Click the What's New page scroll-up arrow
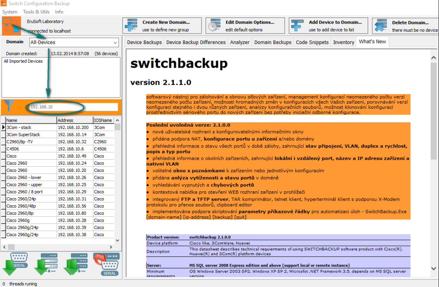This screenshot has width=439, height=287. [x=434, y=58]
